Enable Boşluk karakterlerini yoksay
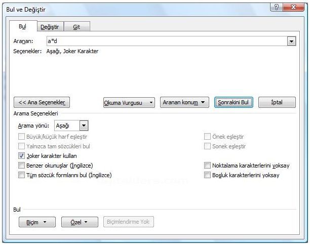Image resolution: width=310 pixels, height=245 pixels. [x=207, y=175]
